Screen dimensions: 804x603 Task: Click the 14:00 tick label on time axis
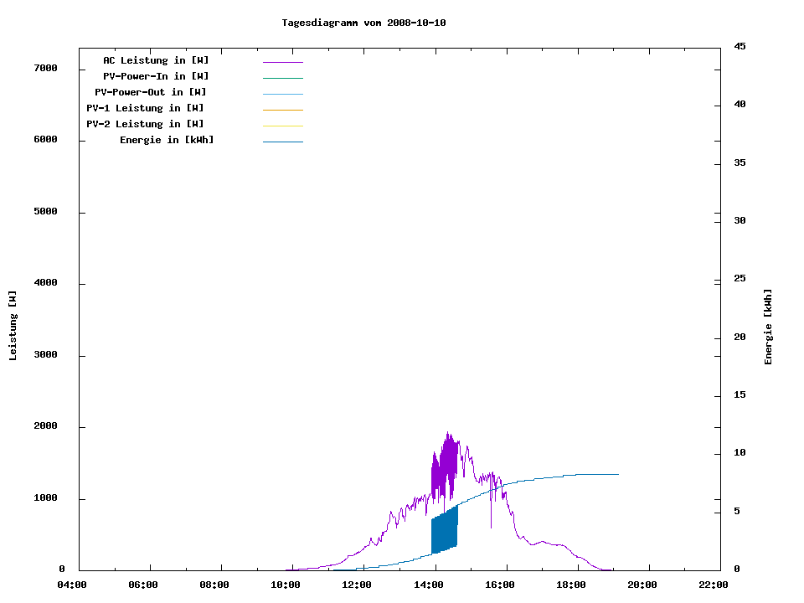(429, 585)
